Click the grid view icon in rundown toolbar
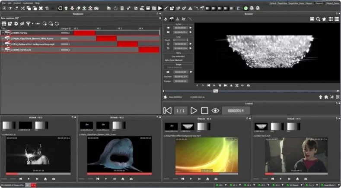This screenshot has height=188, width=341. pos(4,24)
